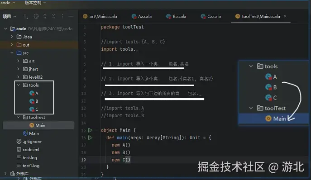Image resolution: width=311 pixels, height=180 pixels.
Task: Open the 版本控制 version control dropdown
Action: 35,3
